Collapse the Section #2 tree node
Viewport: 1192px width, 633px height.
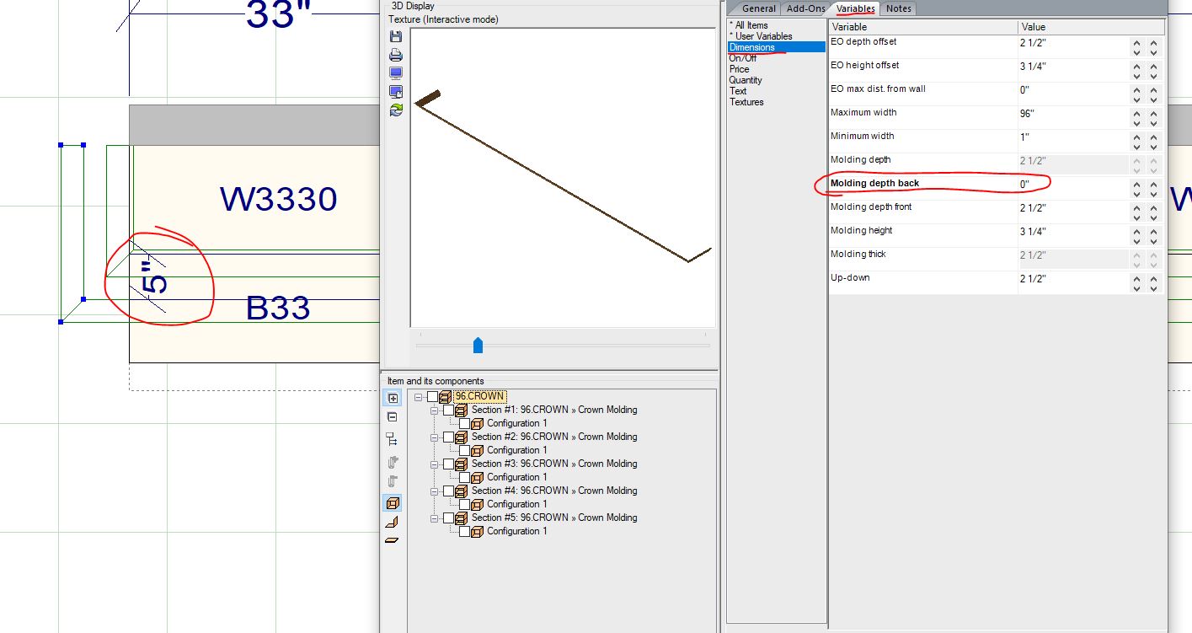(x=435, y=437)
